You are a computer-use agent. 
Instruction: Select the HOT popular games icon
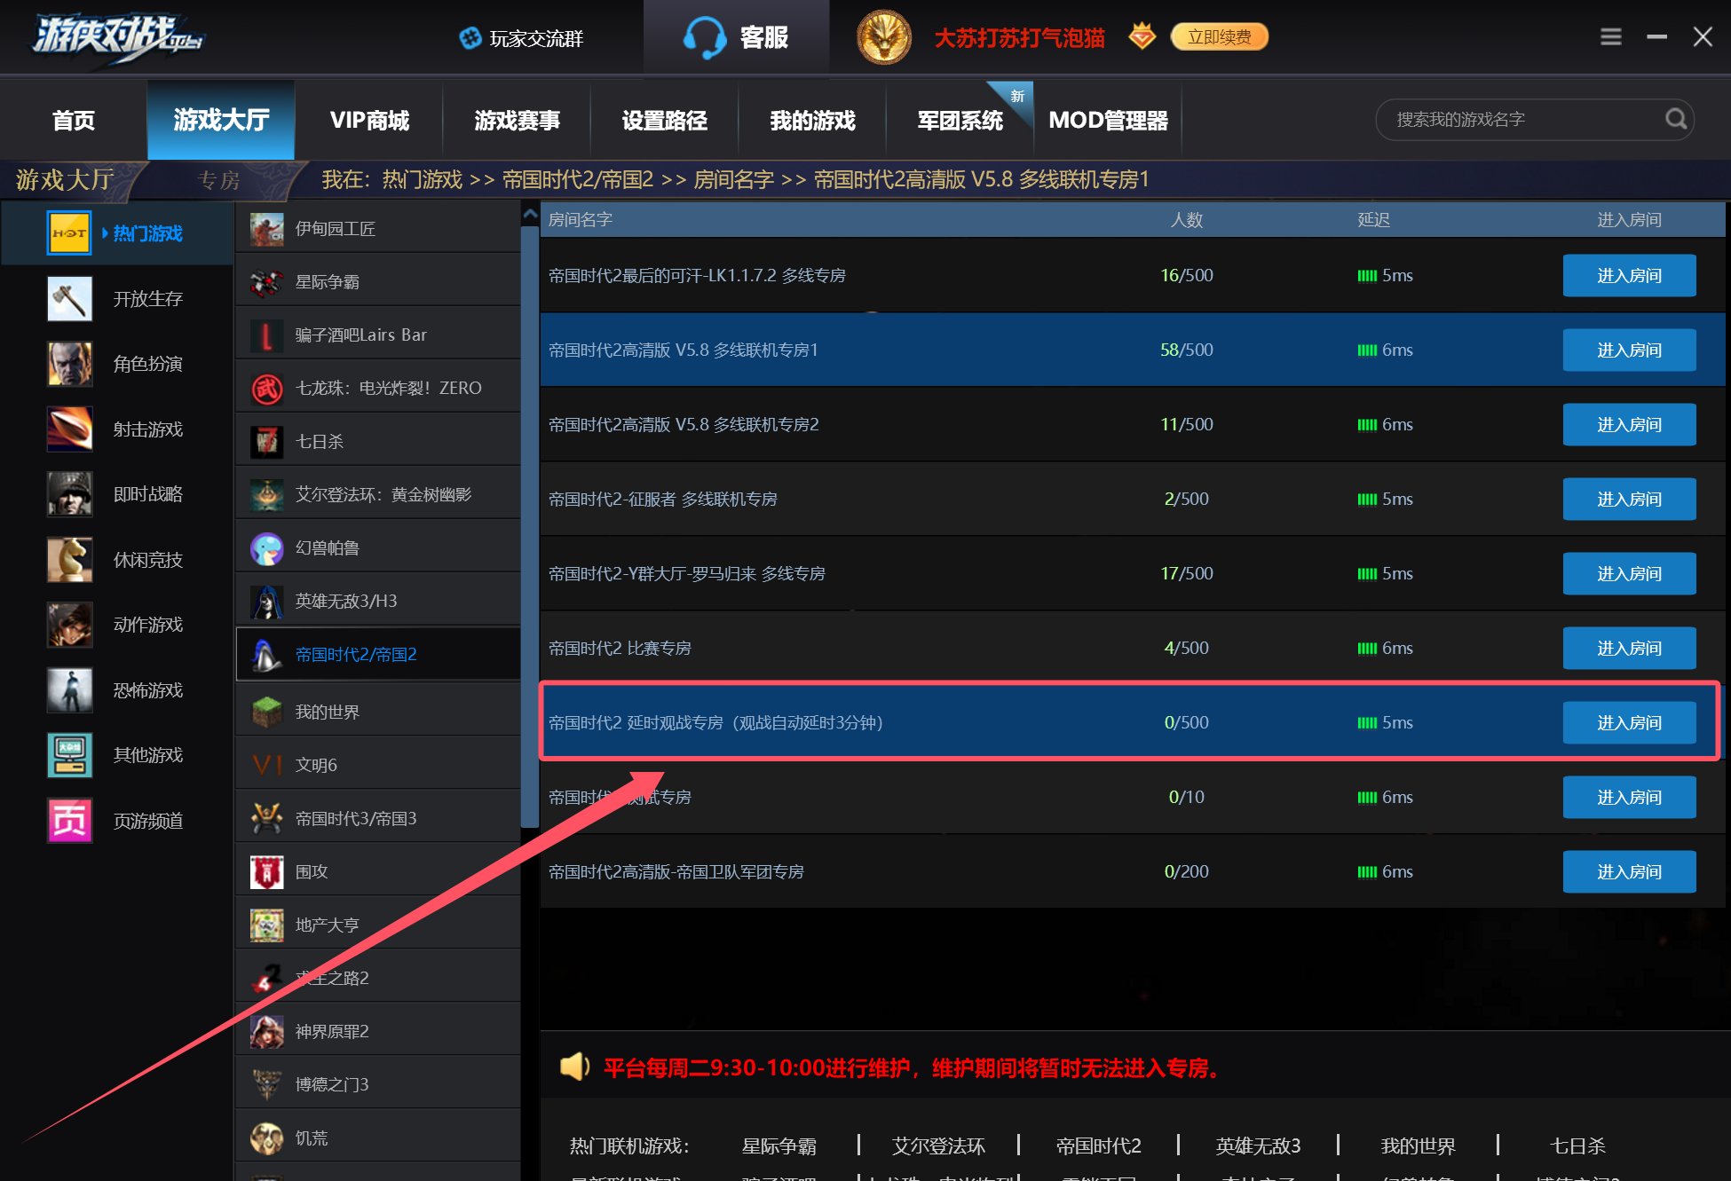pos(69,233)
